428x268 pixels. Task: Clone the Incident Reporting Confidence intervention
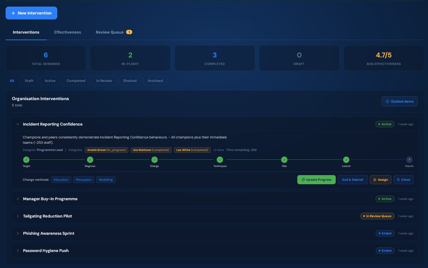[x=404, y=180]
